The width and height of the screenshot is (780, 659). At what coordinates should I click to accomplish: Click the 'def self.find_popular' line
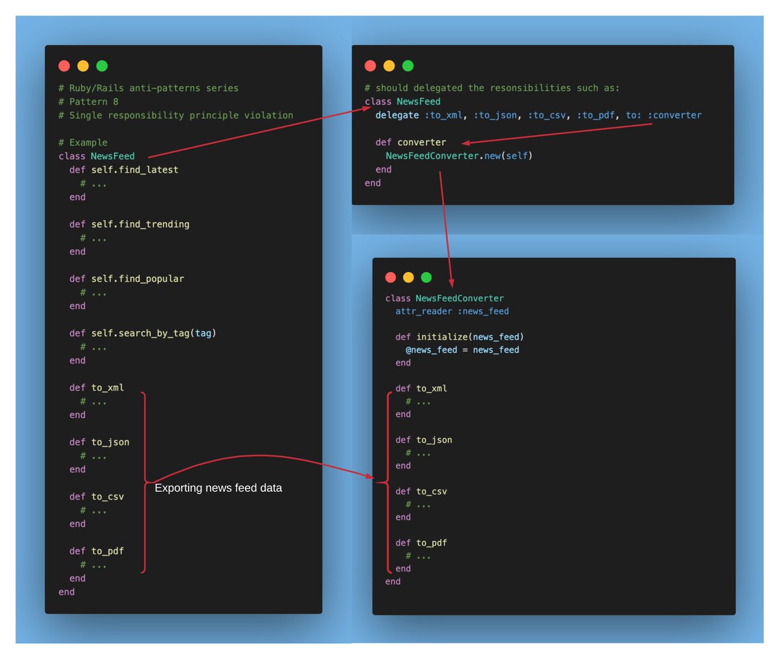pos(127,278)
